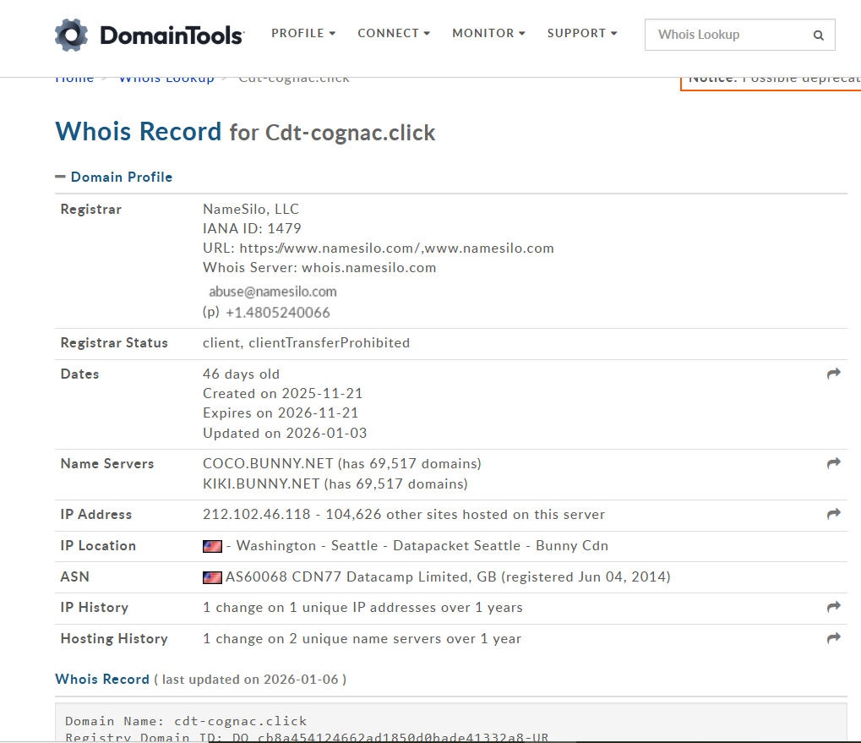Open the MONITOR menu
Image resolution: width=861 pixels, height=743 pixels.
pyautogui.click(x=488, y=33)
